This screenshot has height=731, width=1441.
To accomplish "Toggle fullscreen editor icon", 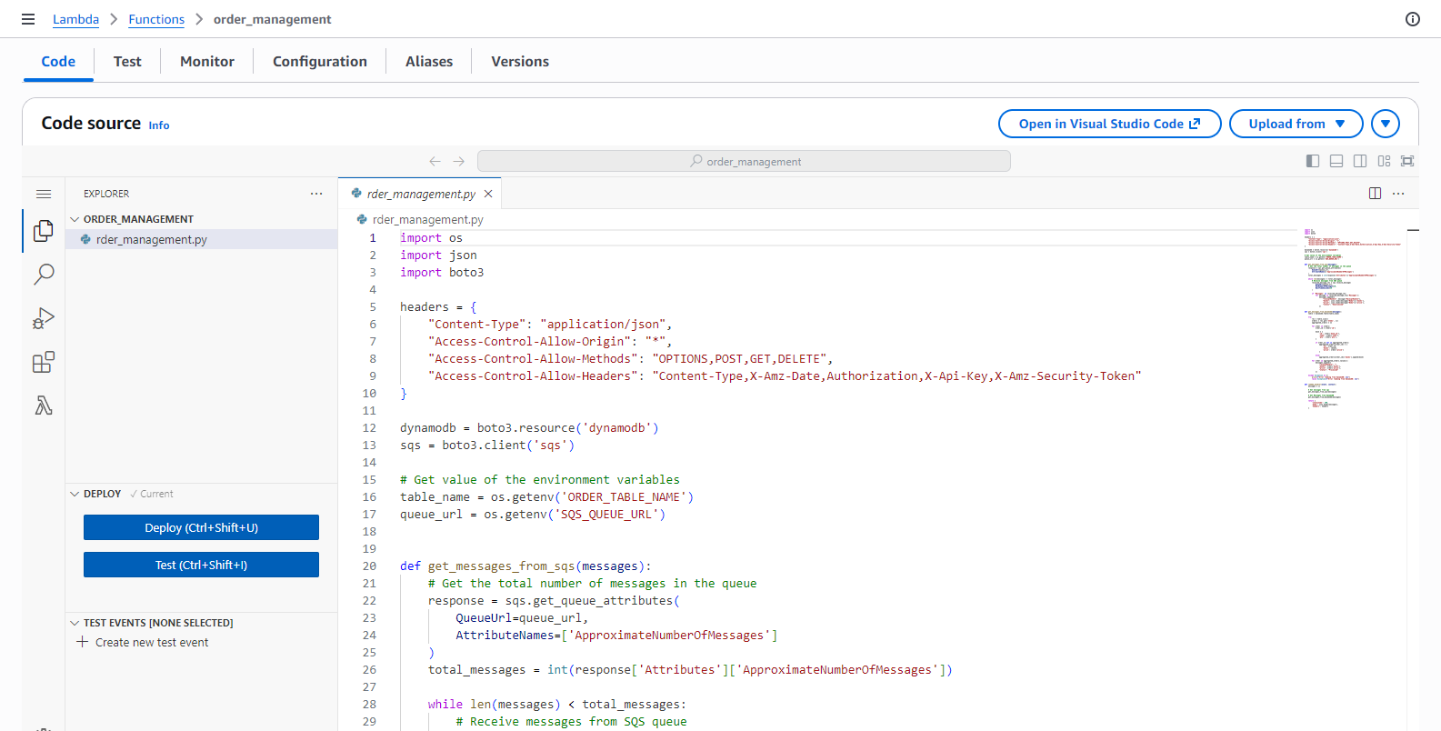I will click(1407, 161).
